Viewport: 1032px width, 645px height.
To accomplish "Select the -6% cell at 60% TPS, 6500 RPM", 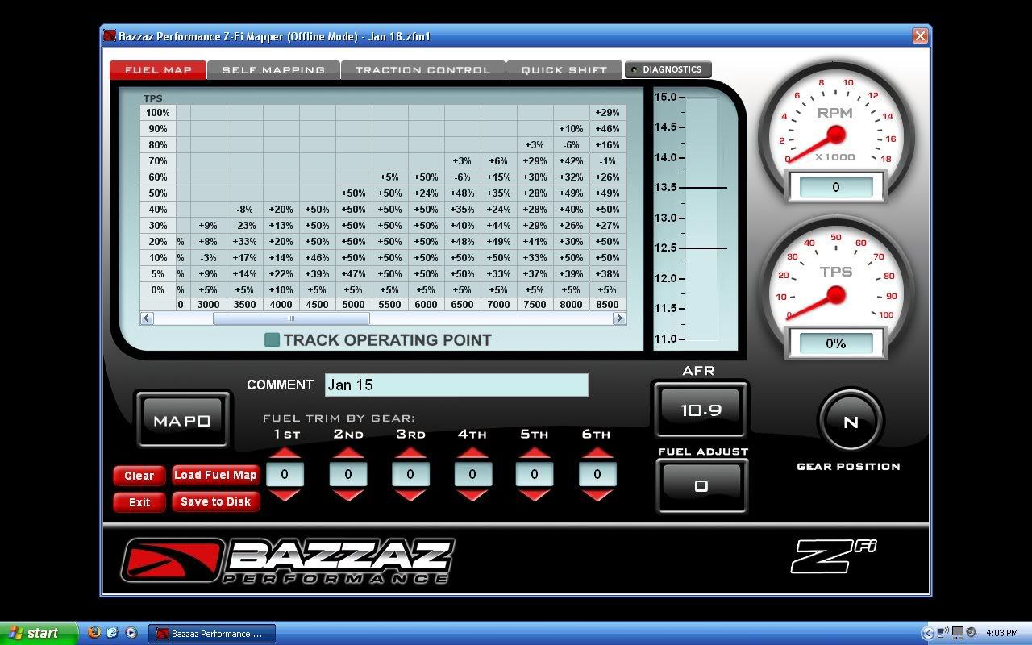I will coord(462,177).
